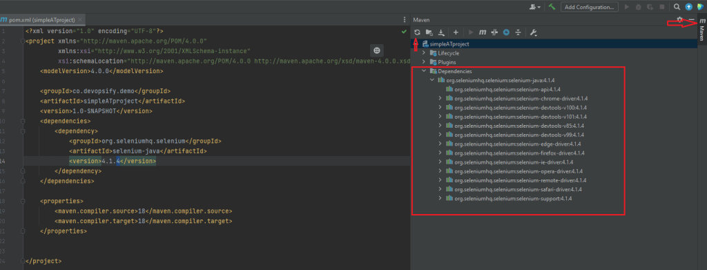This screenshot has height=270, width=707.
Task: Click the Debug bug icon
Action: pyautogui.click(x=639, y=7)
